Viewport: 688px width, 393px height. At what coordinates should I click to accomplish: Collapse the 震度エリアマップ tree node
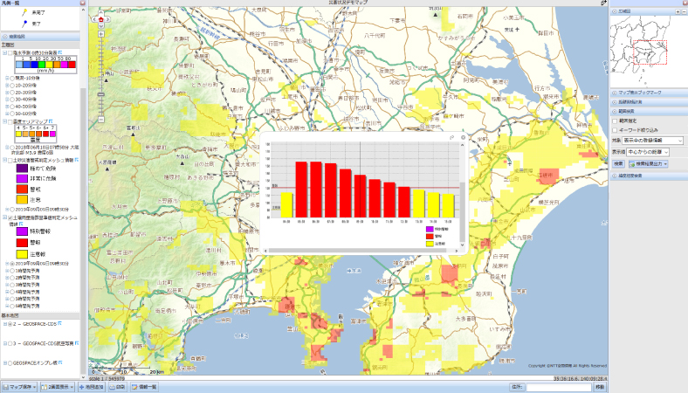5,121
